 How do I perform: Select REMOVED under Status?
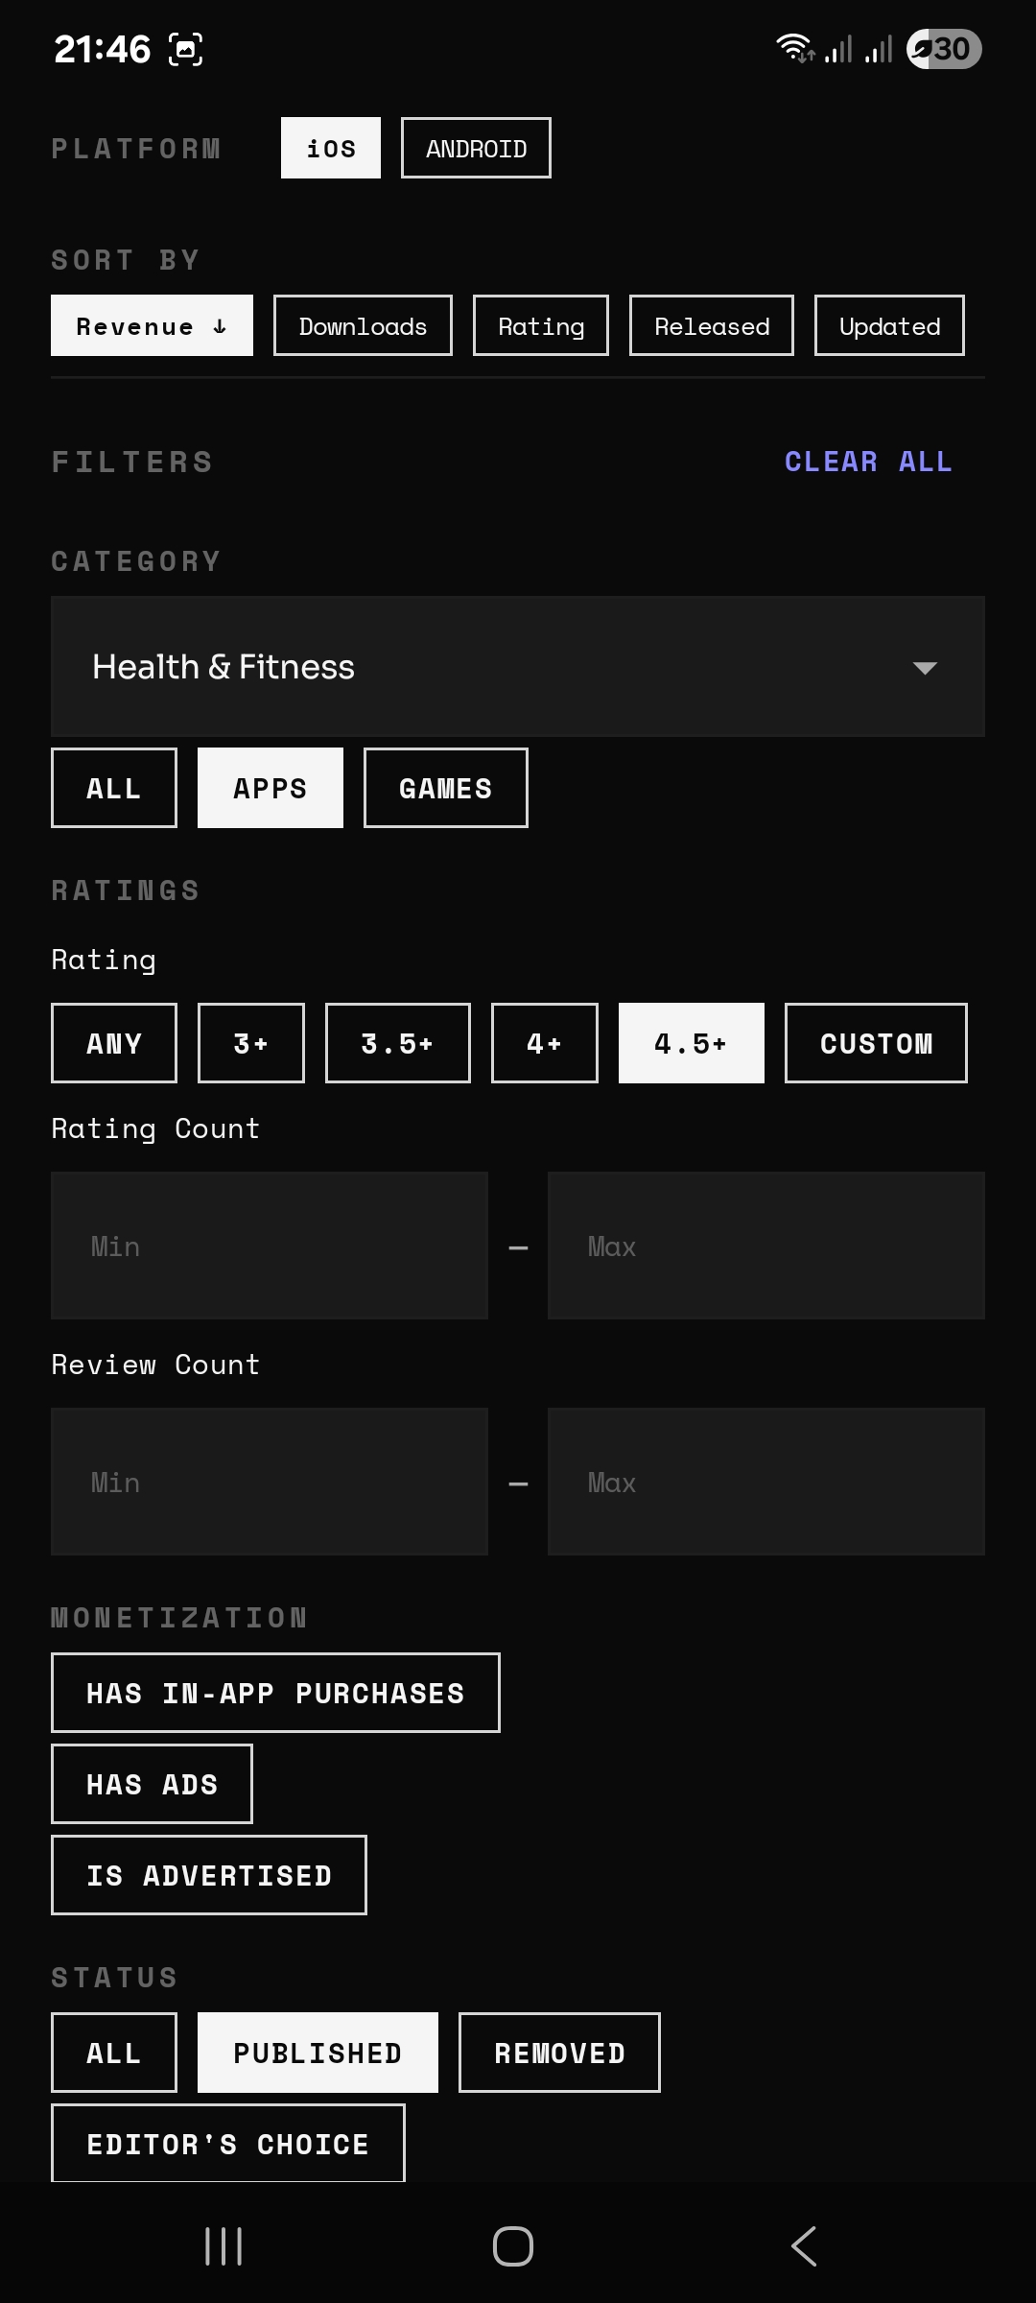[559, 2053]
